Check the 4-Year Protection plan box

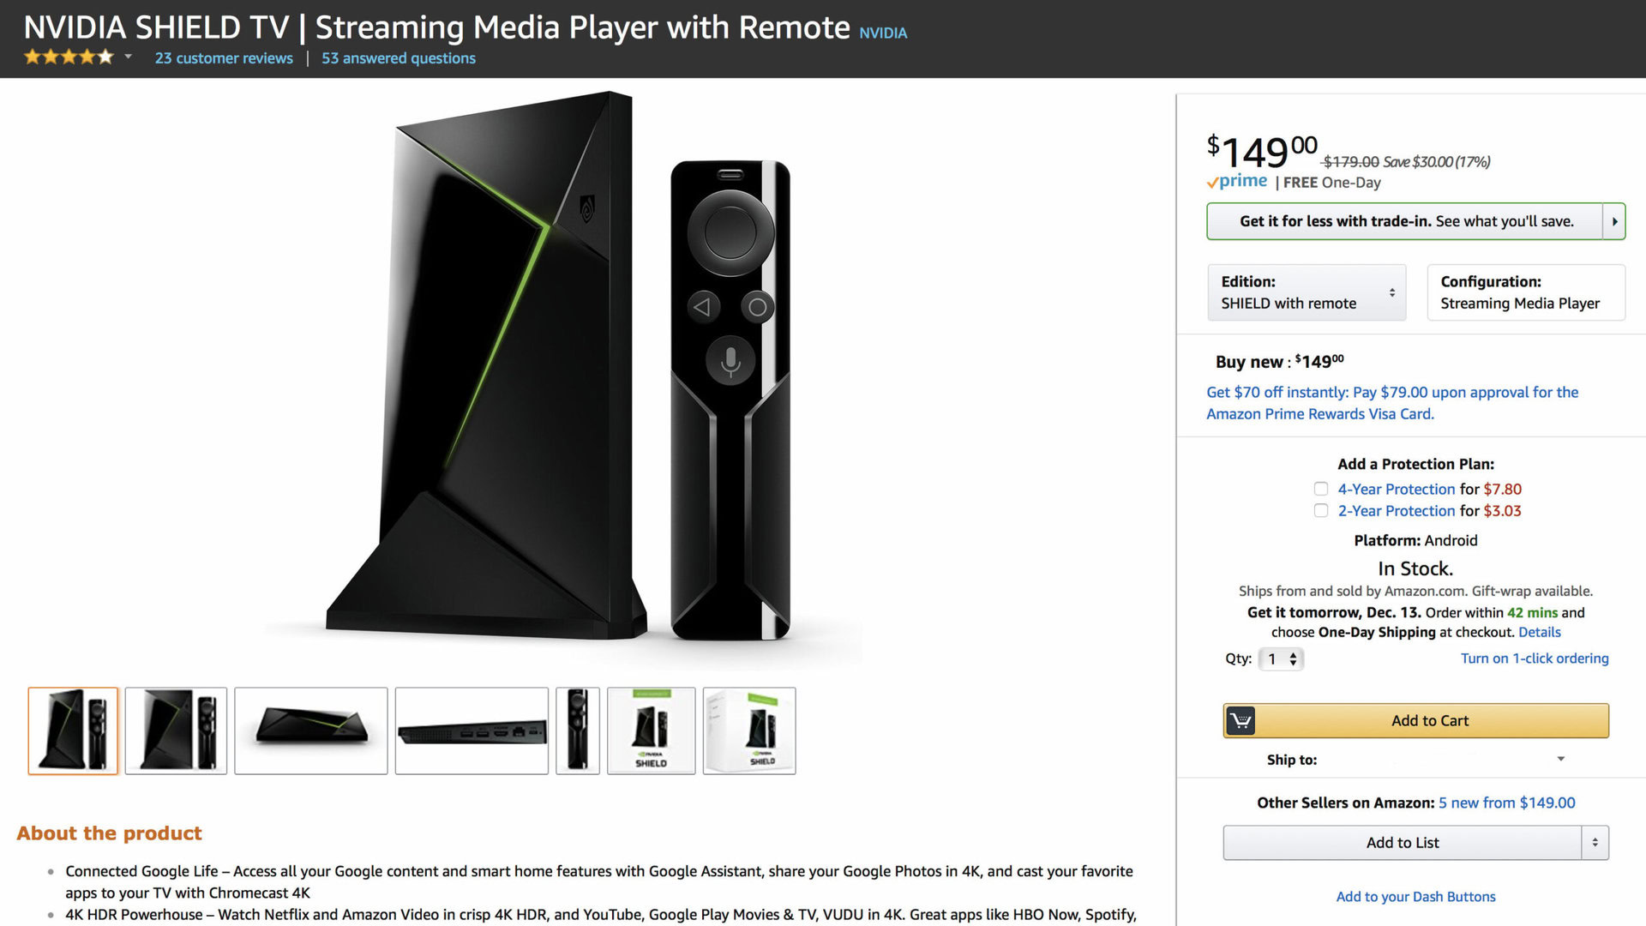pos(1321,489)
